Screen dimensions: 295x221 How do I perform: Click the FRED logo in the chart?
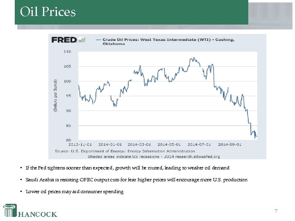(64, 40)
